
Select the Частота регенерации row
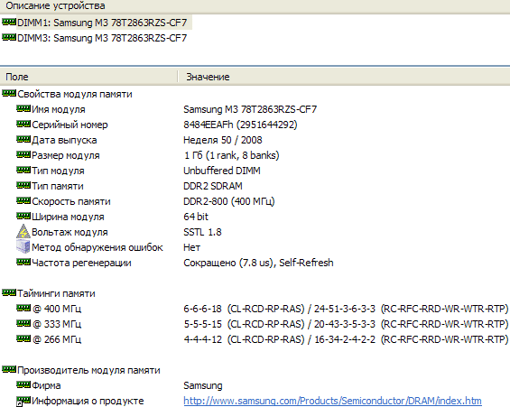coord(255,263)
